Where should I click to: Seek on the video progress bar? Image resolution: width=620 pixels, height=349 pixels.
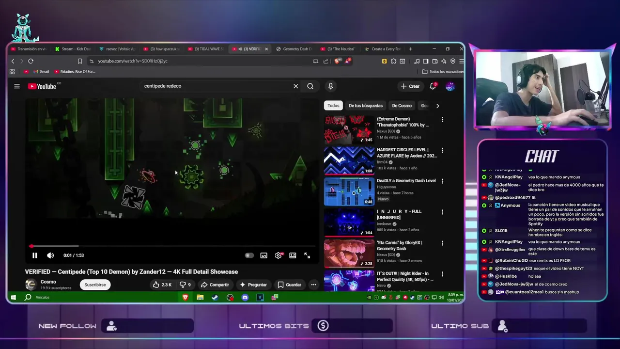pos(171,246)
